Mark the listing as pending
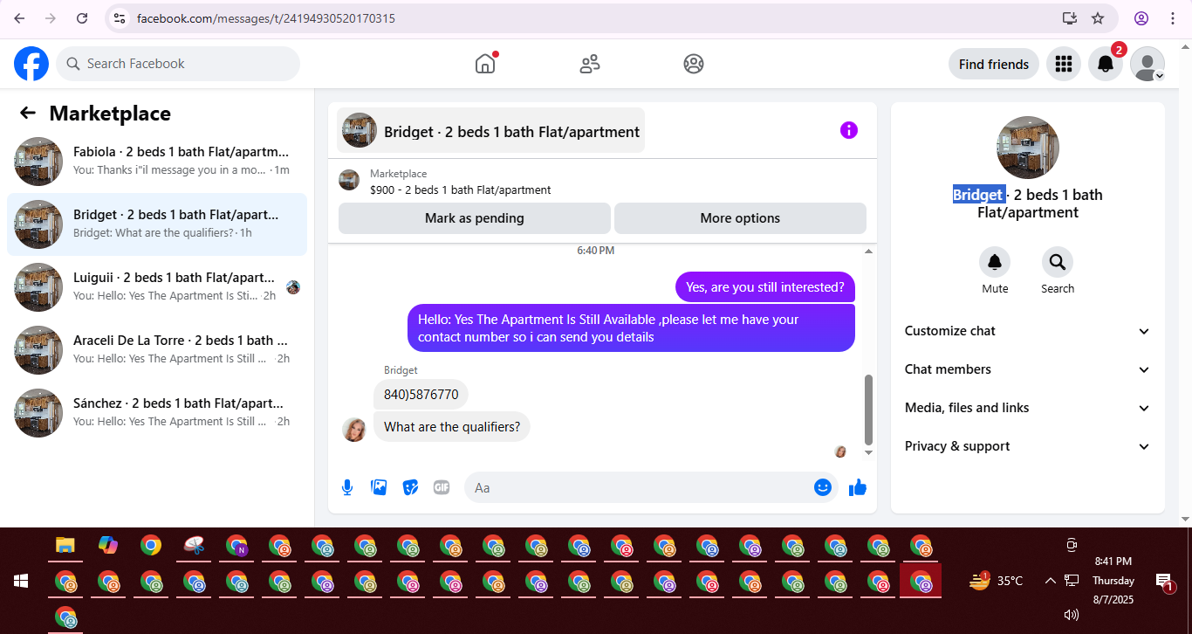 point(475,218)
